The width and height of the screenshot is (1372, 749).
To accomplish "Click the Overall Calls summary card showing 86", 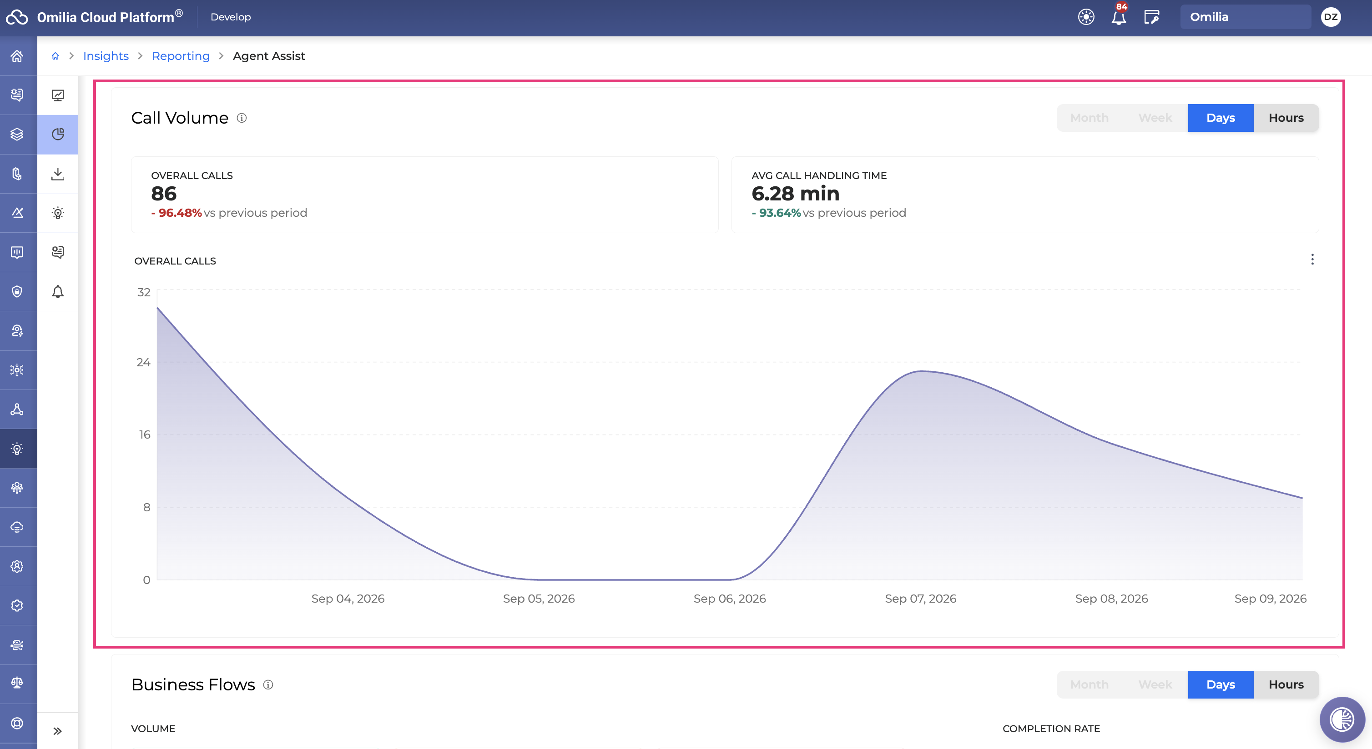I will click(x=424, y=195).
